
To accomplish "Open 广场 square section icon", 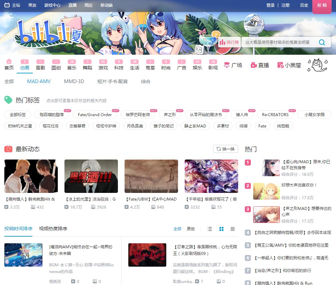I will [227, 65].
